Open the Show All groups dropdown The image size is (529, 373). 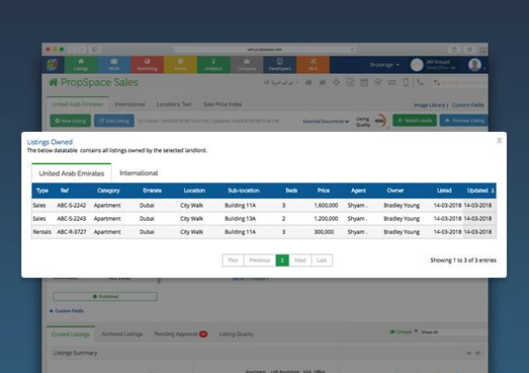coord(452,333)
